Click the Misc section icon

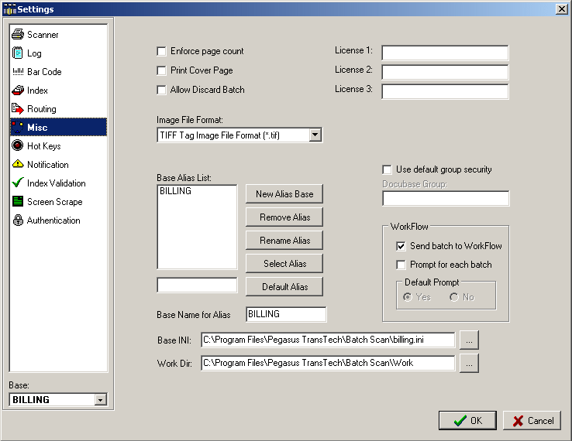tap(18, 127)
